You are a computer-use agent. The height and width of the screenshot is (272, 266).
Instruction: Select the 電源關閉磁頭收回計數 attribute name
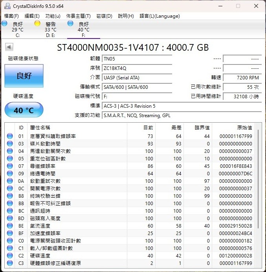click(x=55, y=241)
